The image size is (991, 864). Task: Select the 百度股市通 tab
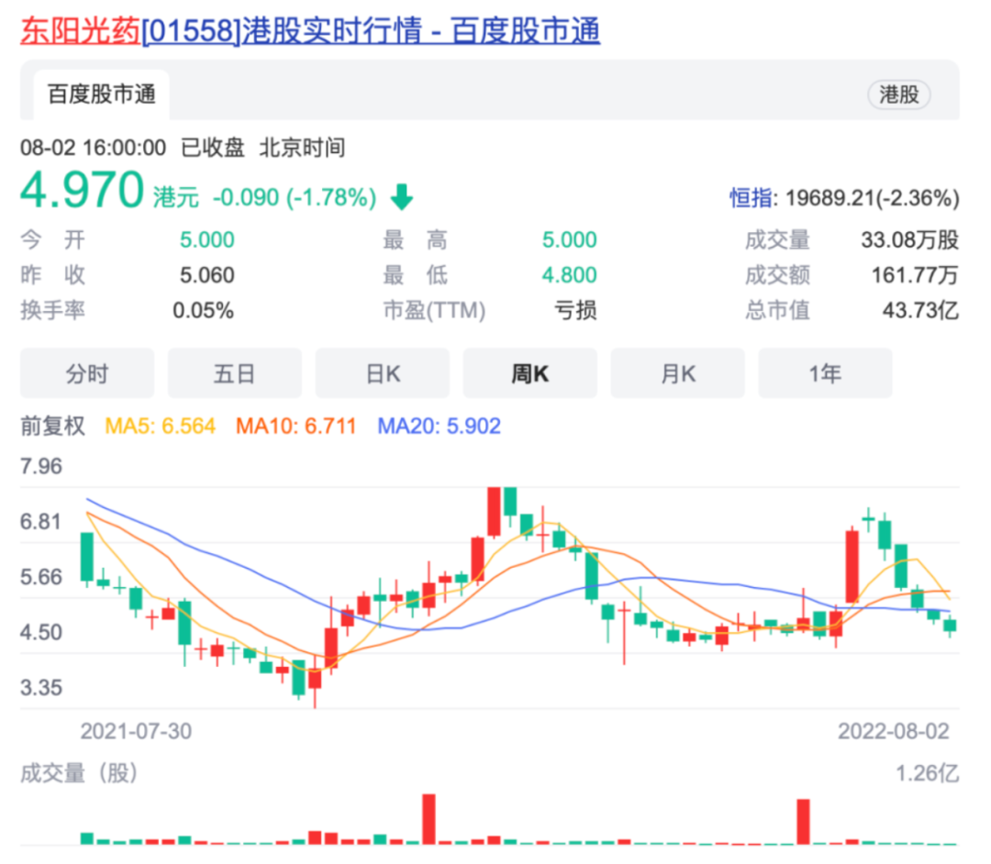coord(102,94)
